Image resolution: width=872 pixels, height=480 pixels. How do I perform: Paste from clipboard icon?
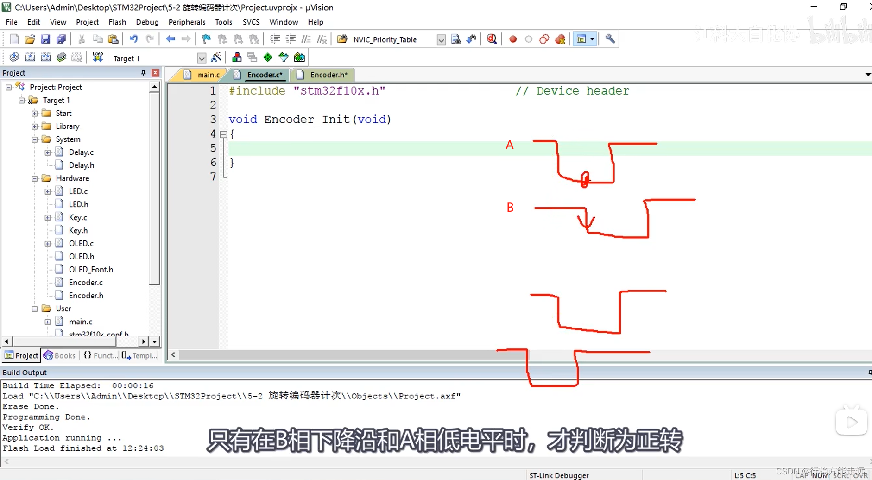coord(113,39)
